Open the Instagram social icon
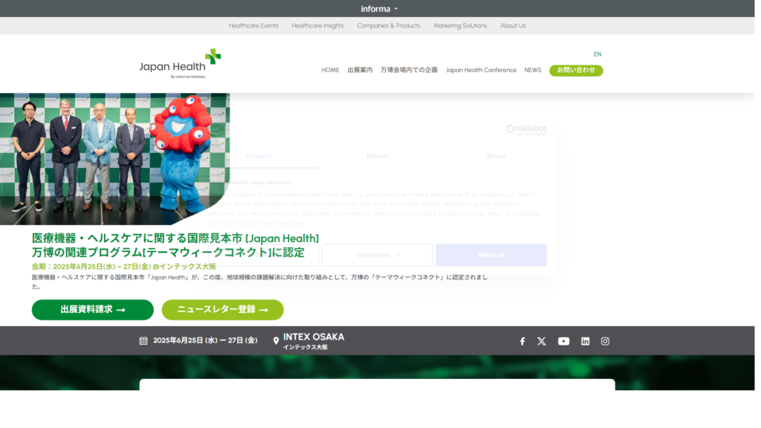Screen dimensions: 761x428 (x=605, y=341)
